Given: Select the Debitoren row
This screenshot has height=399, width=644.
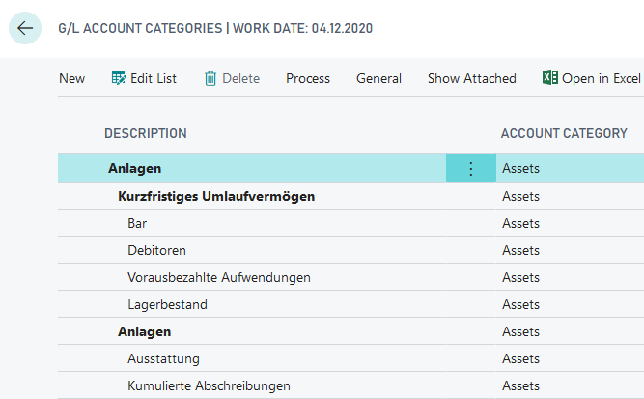Looking at the screenshot, I should click(156, 250).
